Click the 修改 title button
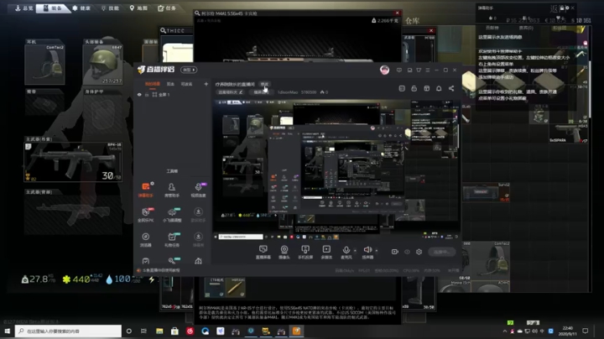 pos(264,84)
